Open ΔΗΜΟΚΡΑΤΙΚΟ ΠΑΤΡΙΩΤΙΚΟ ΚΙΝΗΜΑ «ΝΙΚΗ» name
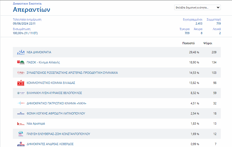 (56, 103)
